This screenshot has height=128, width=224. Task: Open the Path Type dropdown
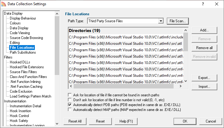point(161,21)
